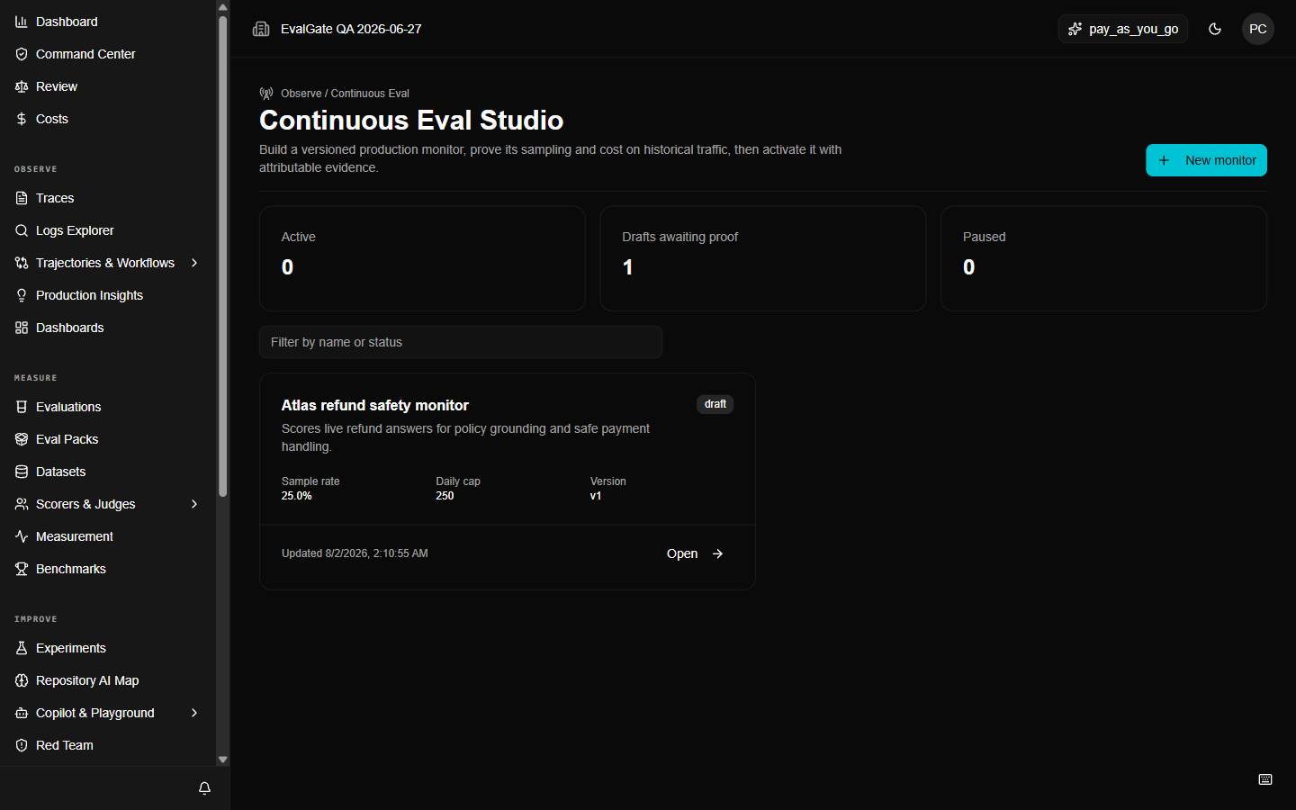
Task: Click the arrow icon next to Open
Action: click(x=717, y=553)
